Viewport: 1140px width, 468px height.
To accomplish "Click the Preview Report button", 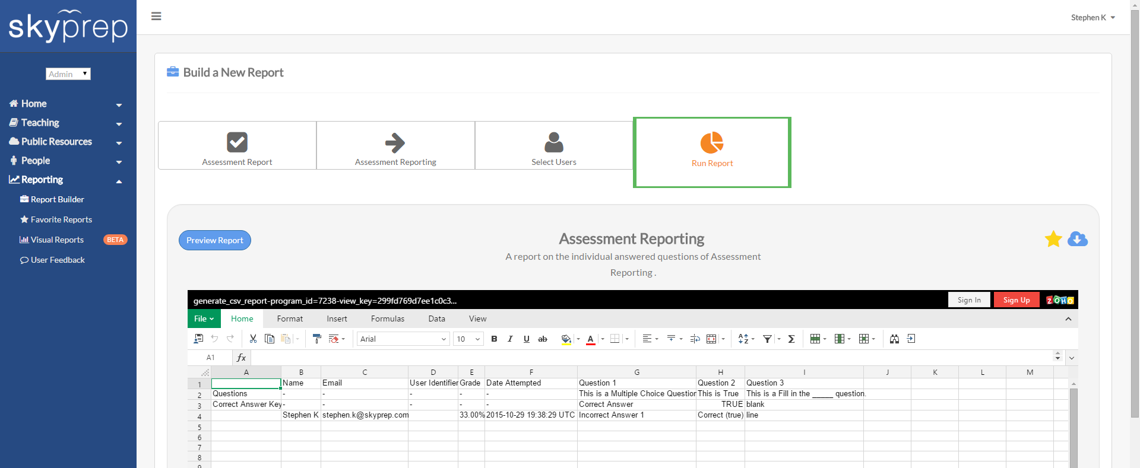I will pyautogui.click(x=215, y=240).
